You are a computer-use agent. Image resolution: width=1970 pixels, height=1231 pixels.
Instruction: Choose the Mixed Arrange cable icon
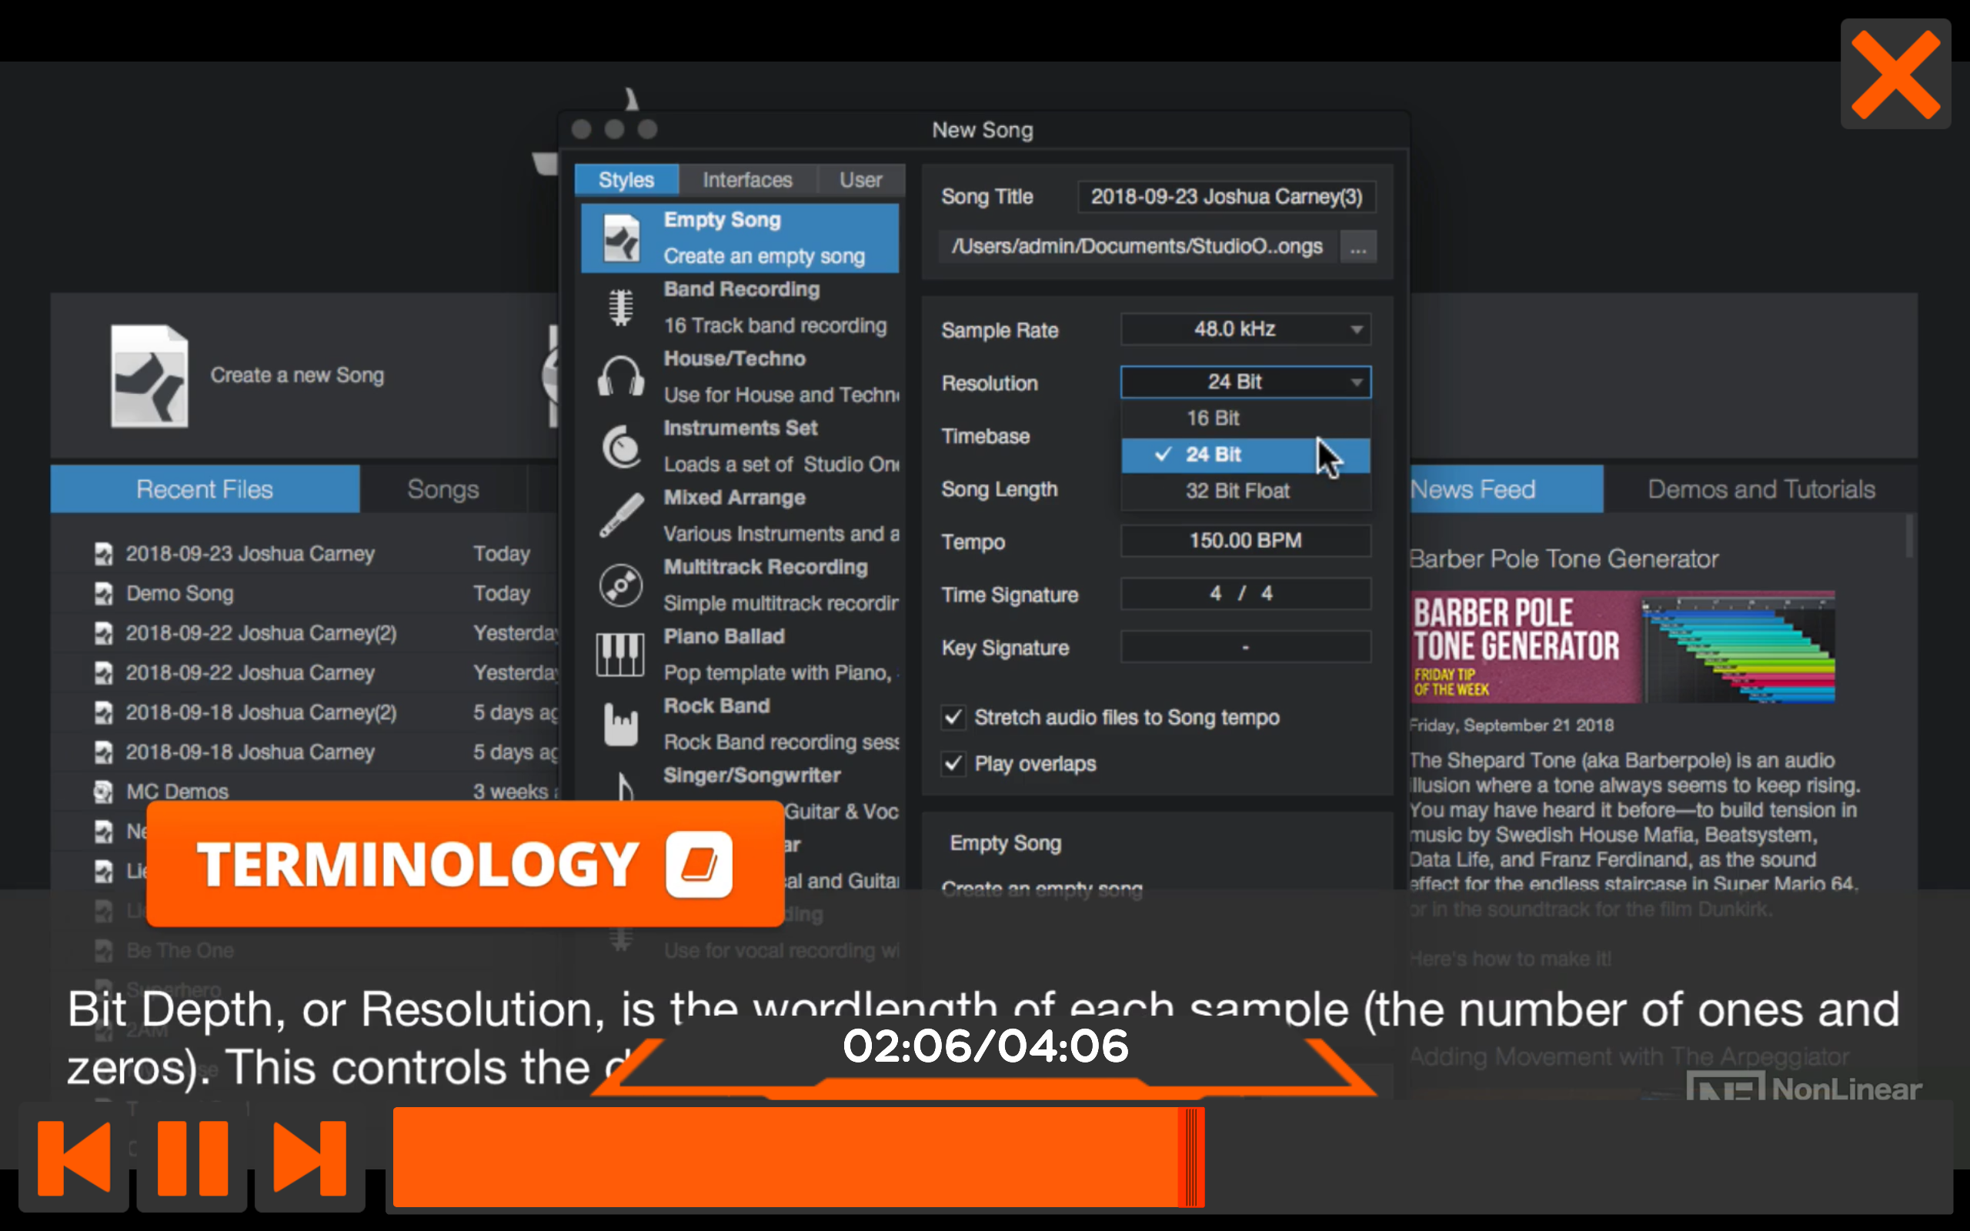pyautogui.click(x=621, y=515)
